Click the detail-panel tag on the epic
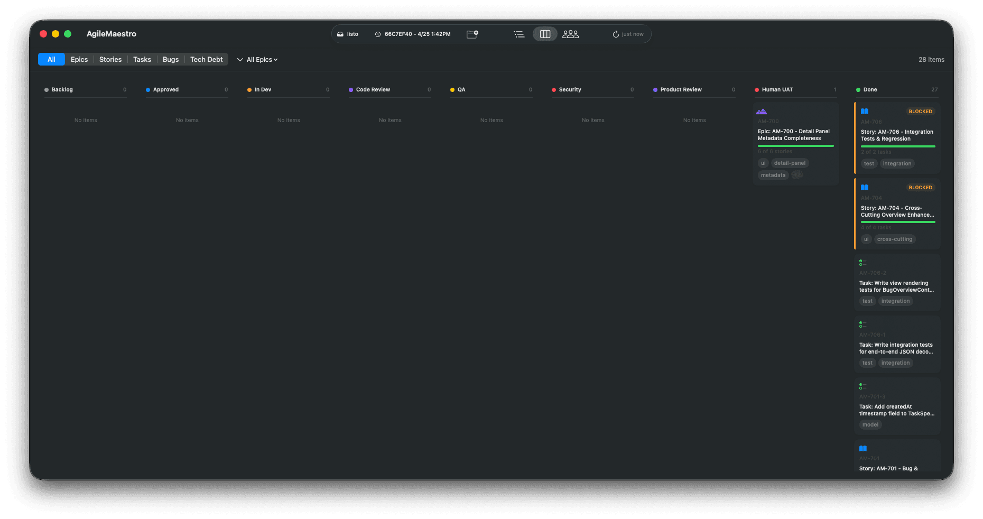Image resolution: width=983 pixels, height=519 pixels. tap(790, 163)
